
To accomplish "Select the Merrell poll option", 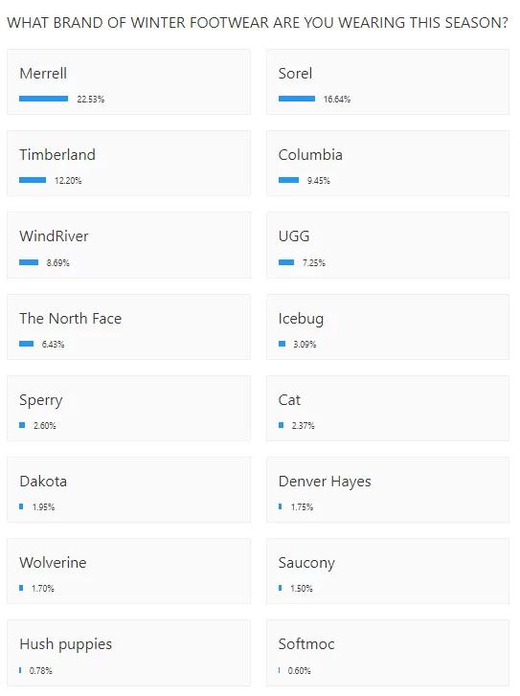I will 128,81.
